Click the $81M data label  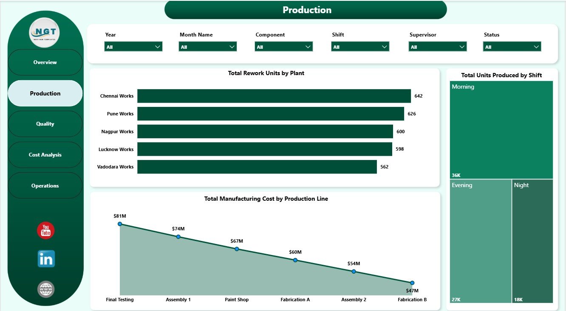pos(120,216)
